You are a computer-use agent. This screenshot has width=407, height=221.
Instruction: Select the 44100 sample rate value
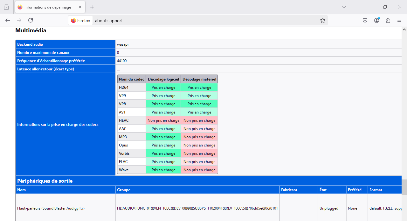122,61
